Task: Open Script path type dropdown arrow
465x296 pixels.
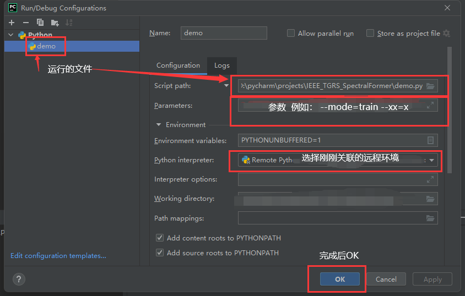Action: [226, 85]
